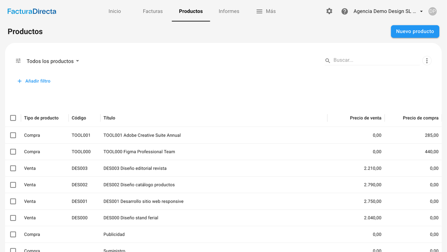The height and width of the screenshot is (252, 447).
Task: Click the help question mark icon
Action: (344, 11)
